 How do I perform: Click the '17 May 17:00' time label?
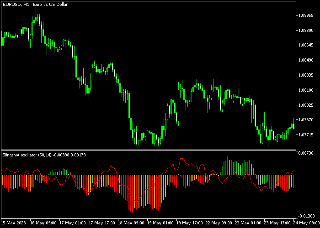(x=102, y=223)
